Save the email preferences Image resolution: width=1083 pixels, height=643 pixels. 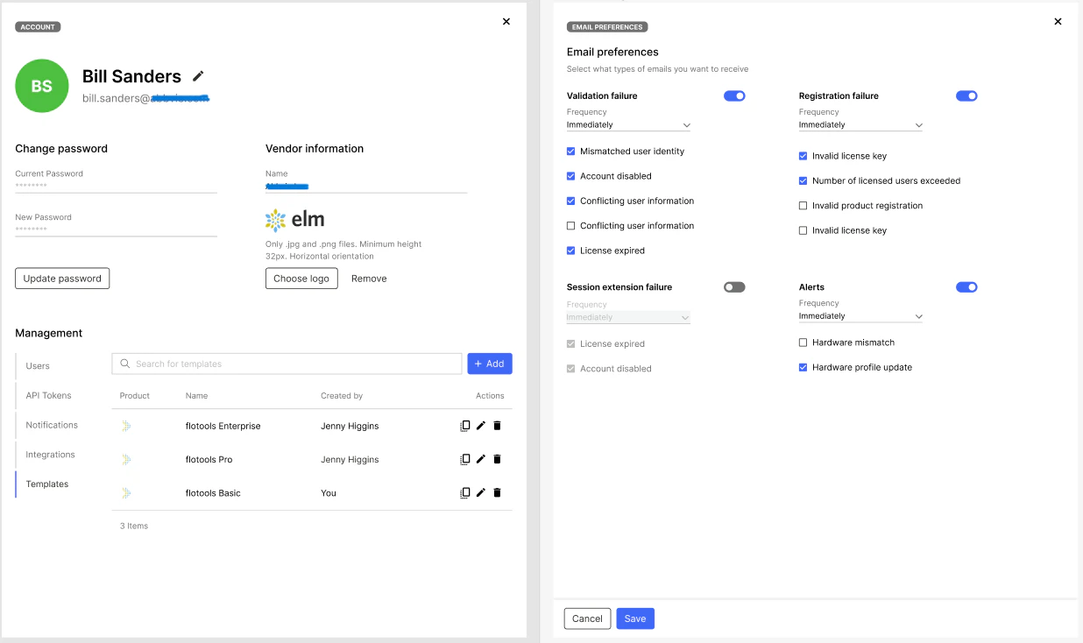coord(634,618)
